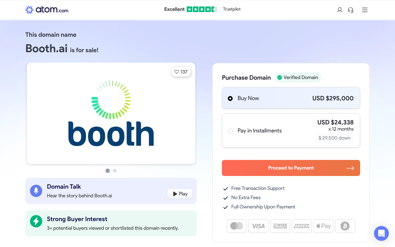Viewport: 395px width, 247px height.
Task: Go to second carousel slide dot
Action: 115,171
